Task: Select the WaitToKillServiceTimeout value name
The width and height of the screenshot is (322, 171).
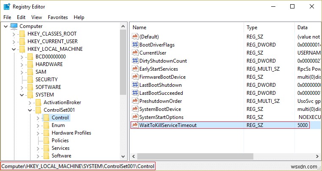Action: tap(168, 125)
